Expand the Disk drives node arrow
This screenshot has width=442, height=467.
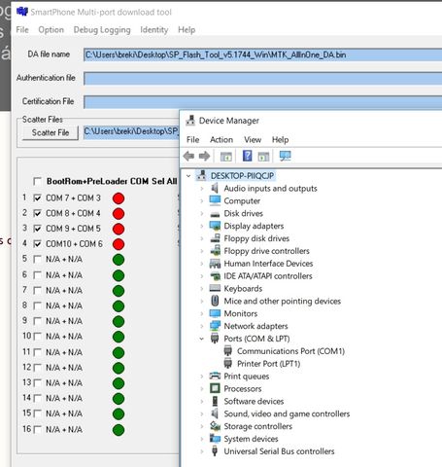[201, 213]
